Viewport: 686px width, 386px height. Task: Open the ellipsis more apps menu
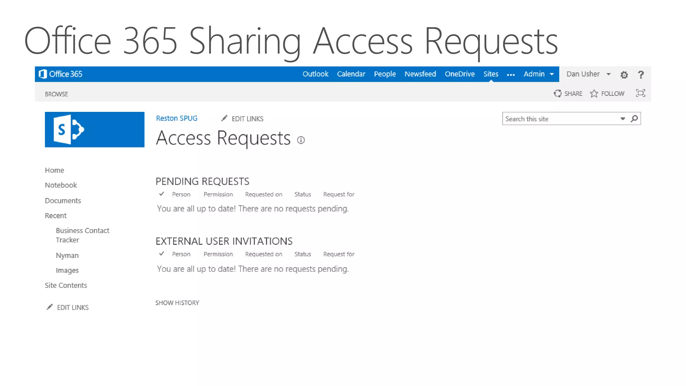tap(510, 75)
